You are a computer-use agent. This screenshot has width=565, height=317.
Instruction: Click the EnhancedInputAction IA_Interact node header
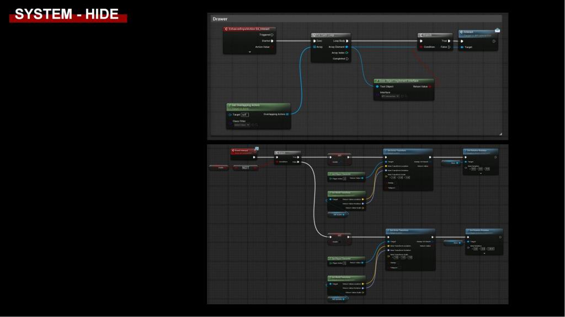pyautogui.click(x=249, y=29)
